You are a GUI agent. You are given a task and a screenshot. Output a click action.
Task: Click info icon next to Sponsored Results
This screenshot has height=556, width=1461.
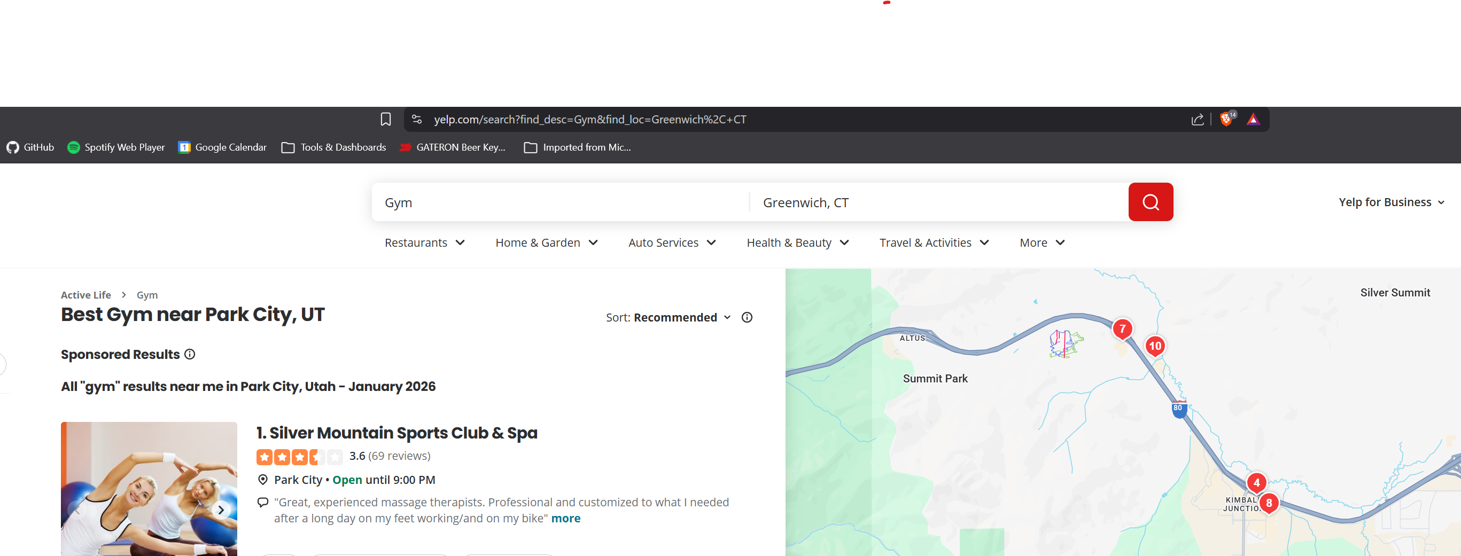(x=190, y=354)
